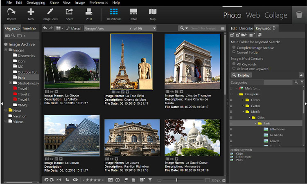Select Complete Image Archive option
Screen dimensions: 307x184
point(234,47)
